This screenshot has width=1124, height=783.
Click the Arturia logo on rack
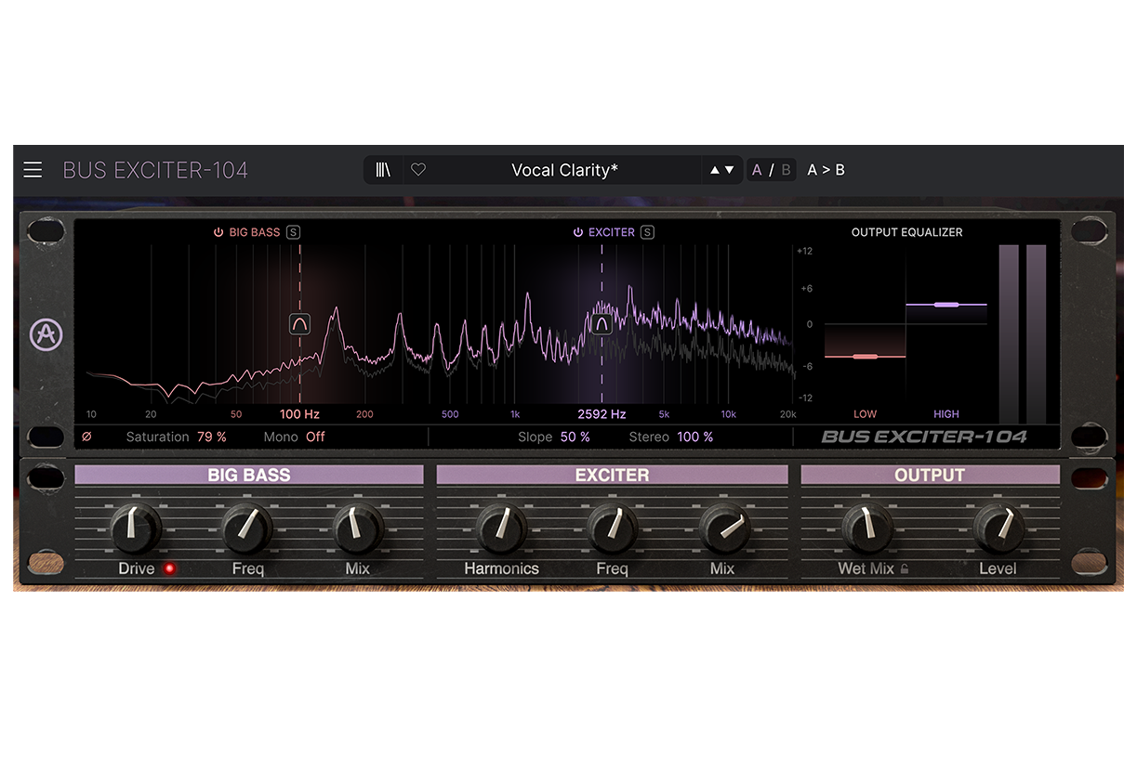point(46,335)
